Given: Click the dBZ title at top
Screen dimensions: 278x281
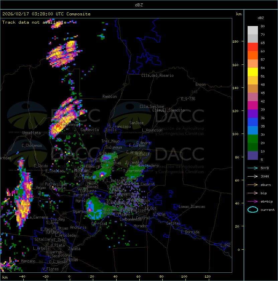Looking at the screenshot, I should tap(139, 5).
